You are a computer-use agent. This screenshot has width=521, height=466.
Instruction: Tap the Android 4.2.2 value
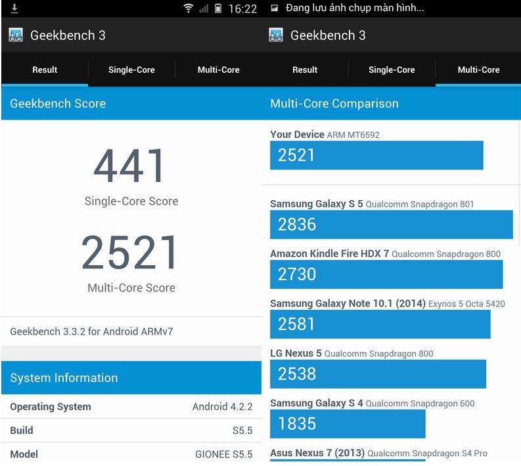click(x=223, y=406)
